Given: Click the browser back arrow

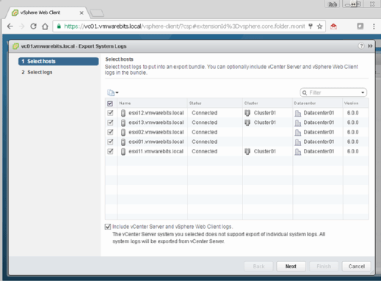Looking at the screenshot, I should (10, 26).
